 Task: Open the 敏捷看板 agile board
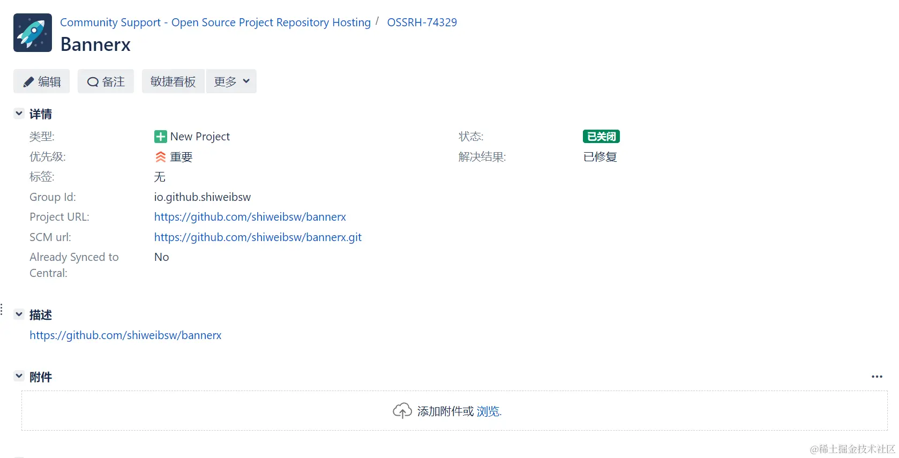(173, 81)
